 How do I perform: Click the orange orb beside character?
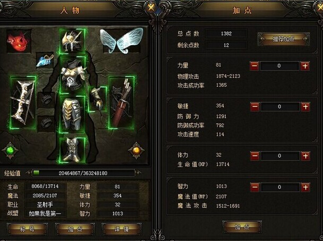click(136, 151)
